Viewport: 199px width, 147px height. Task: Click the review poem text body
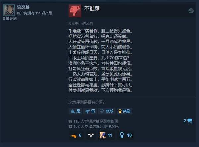coord(100,60)
